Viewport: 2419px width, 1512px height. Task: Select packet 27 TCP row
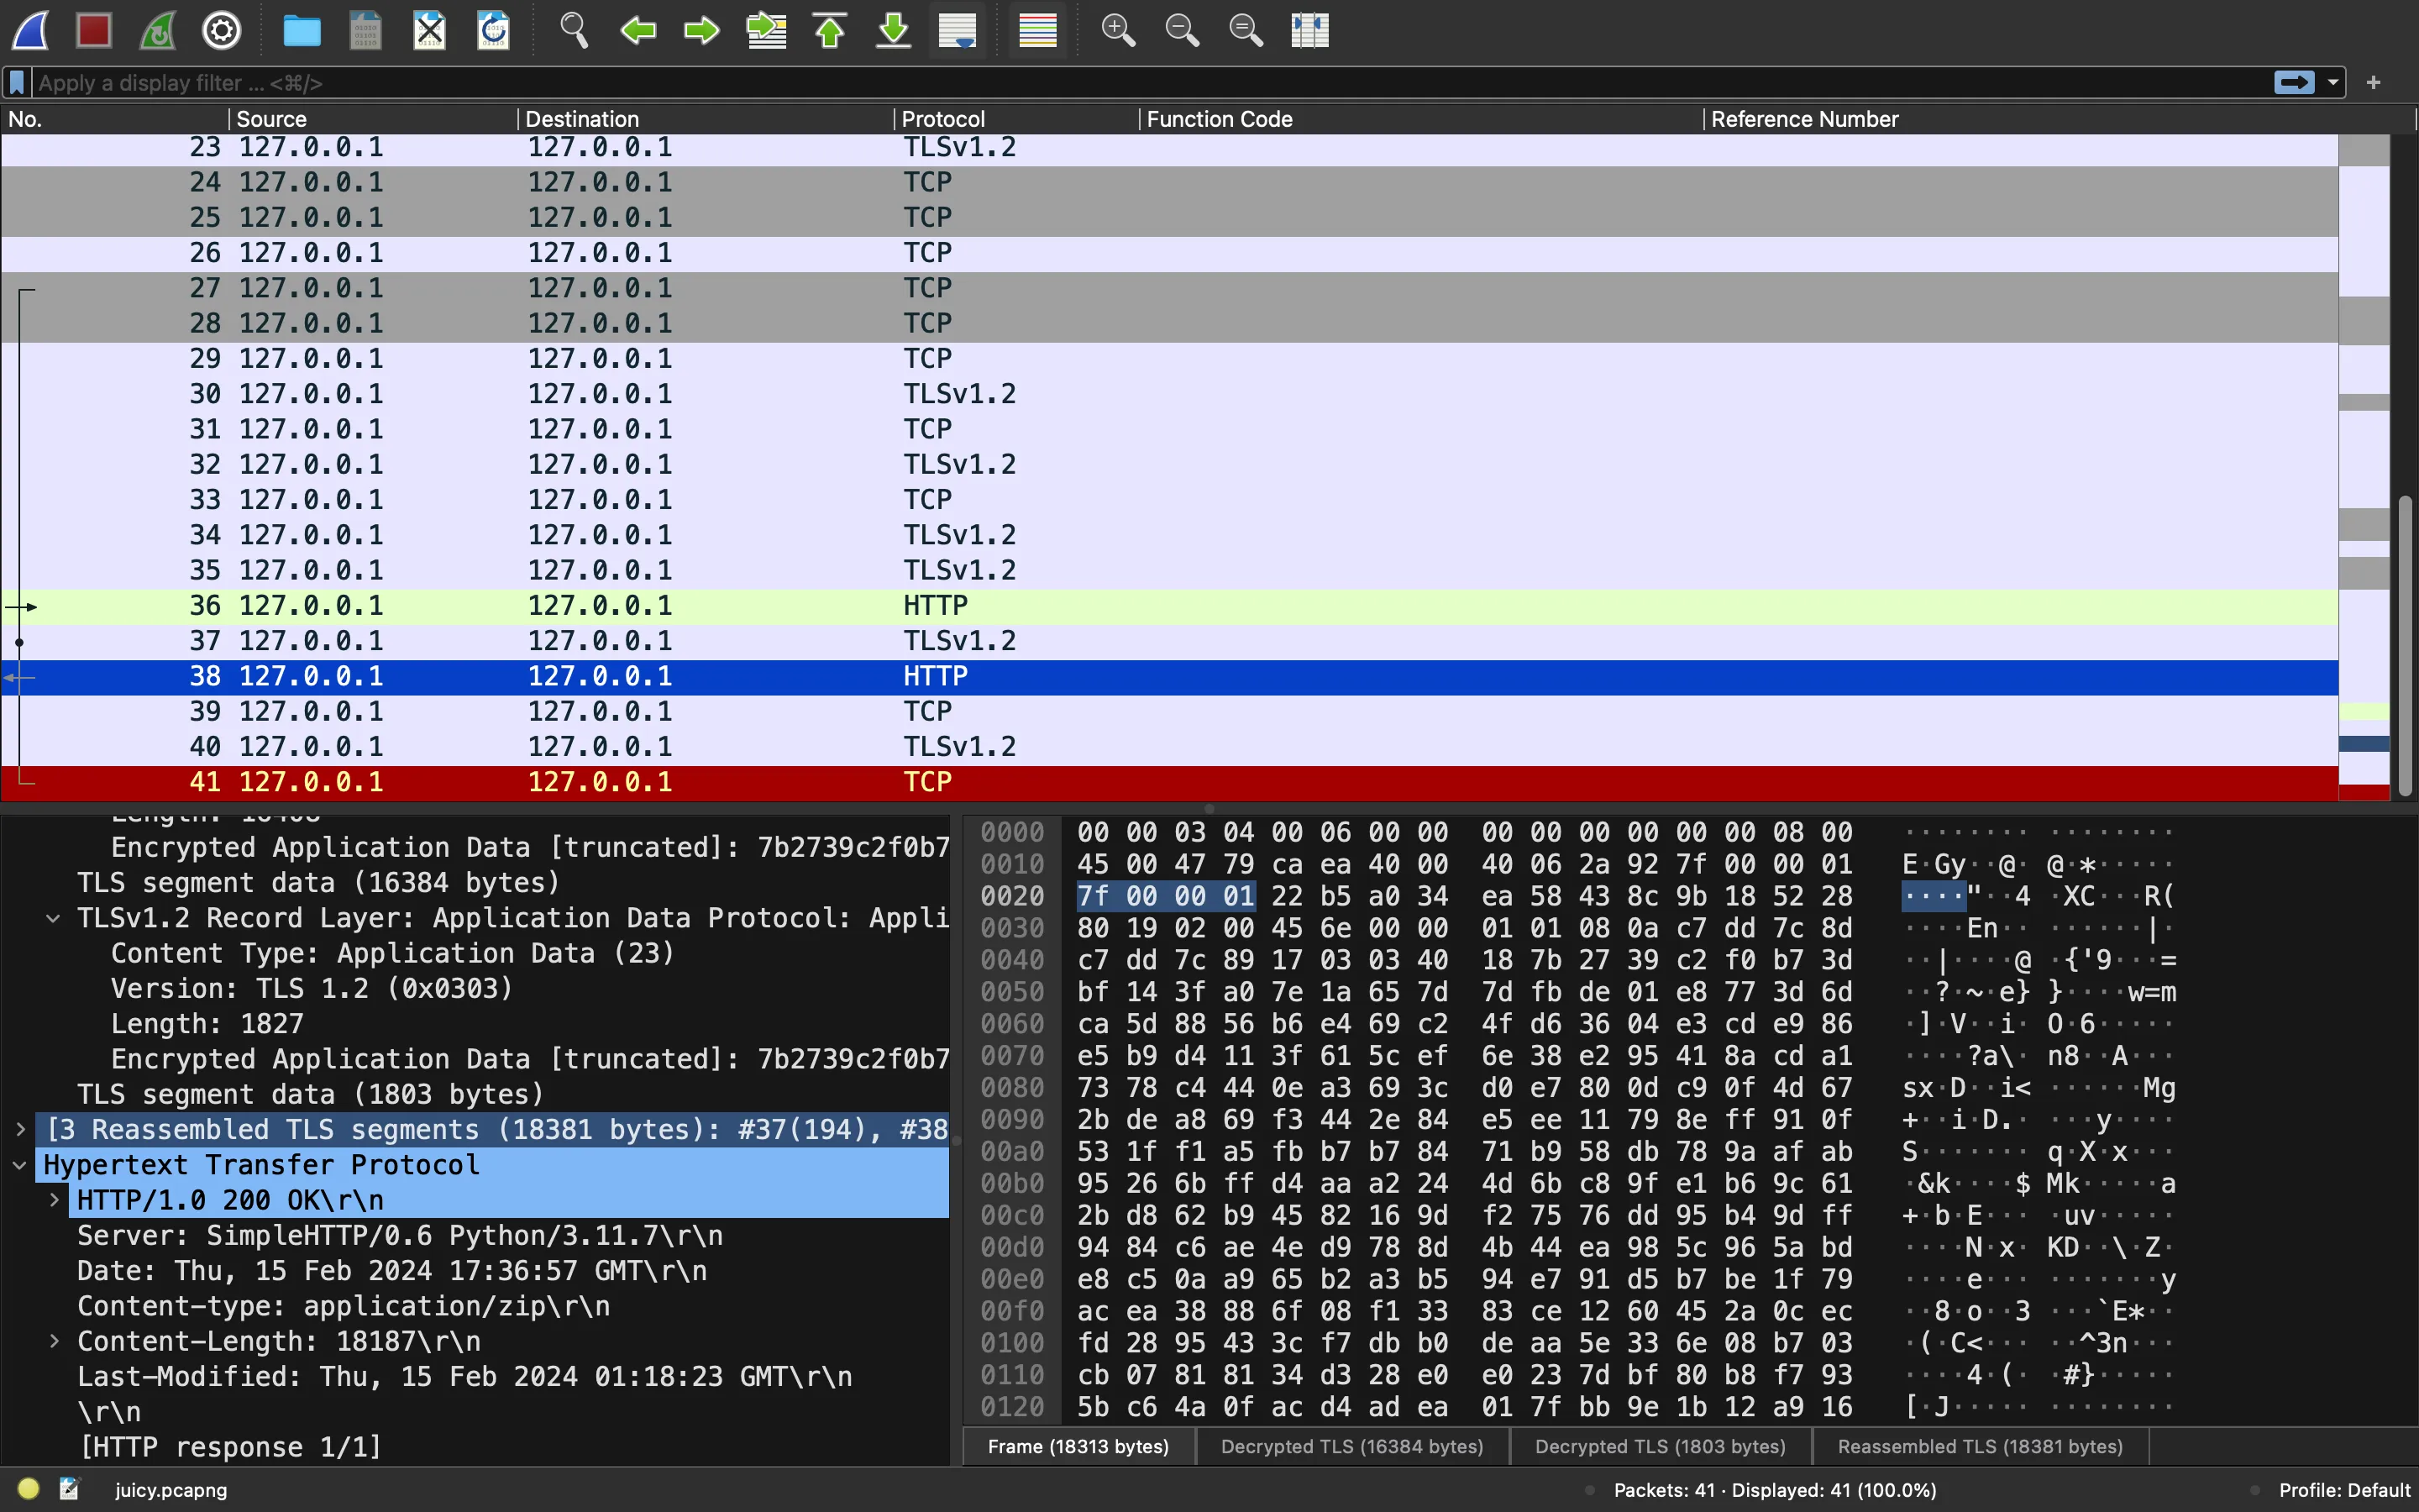(1169, 289)
